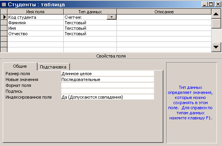
Task: Click the scroll up arrow of field grid
Action: pos(216,14)
